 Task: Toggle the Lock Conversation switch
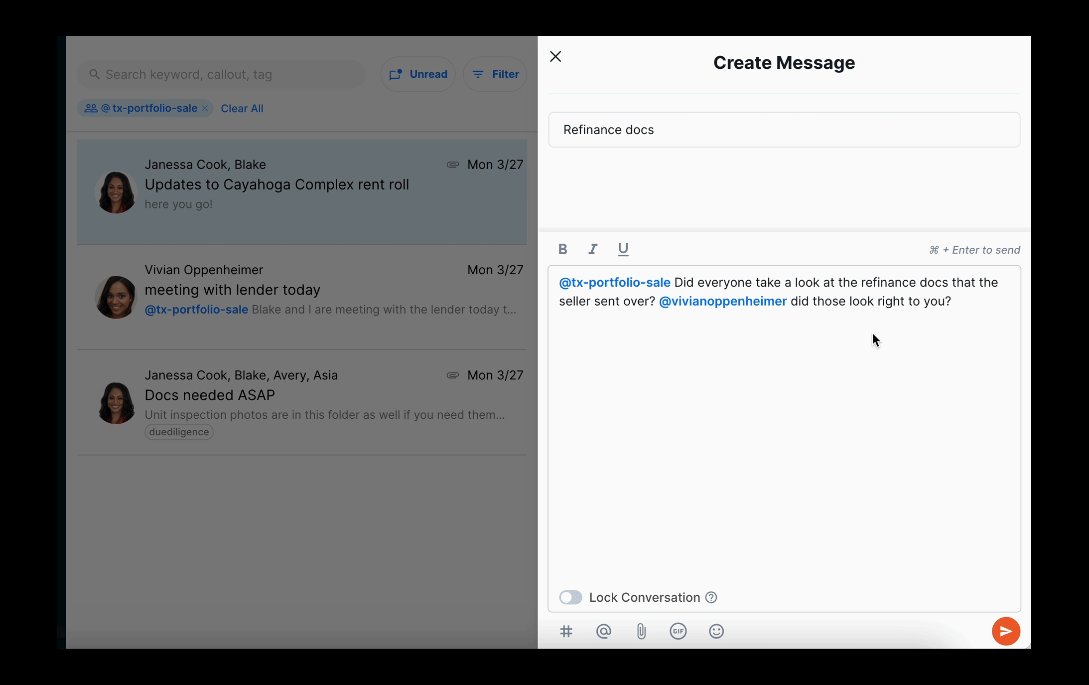[x=570, y=597]
